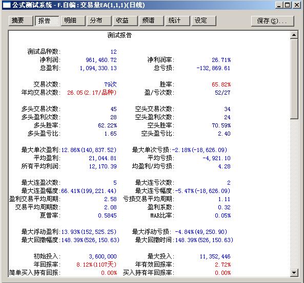
Task: Click average profit value 21,044.81
Action: coord(103,158)
